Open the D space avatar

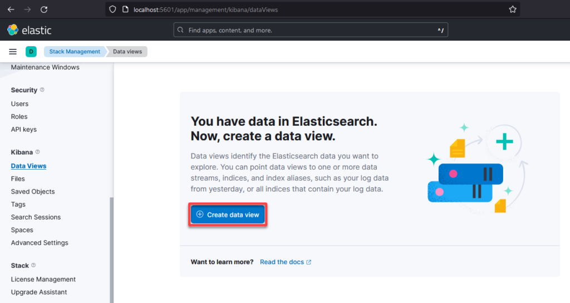31,52
